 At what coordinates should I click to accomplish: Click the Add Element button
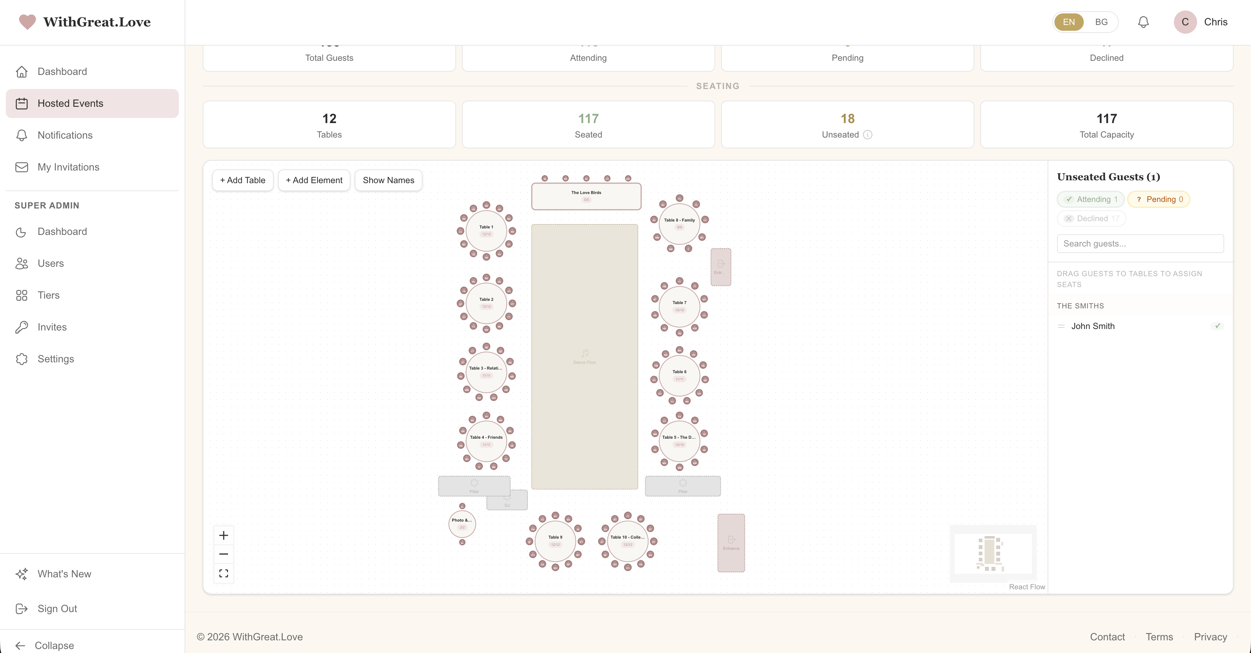(x=314, y=180)
